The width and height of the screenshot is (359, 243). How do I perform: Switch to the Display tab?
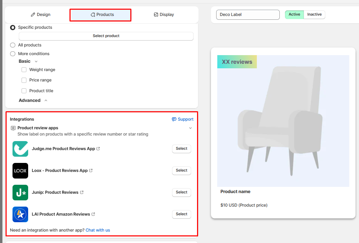[x=164, y=15]
